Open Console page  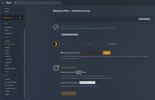7,91
